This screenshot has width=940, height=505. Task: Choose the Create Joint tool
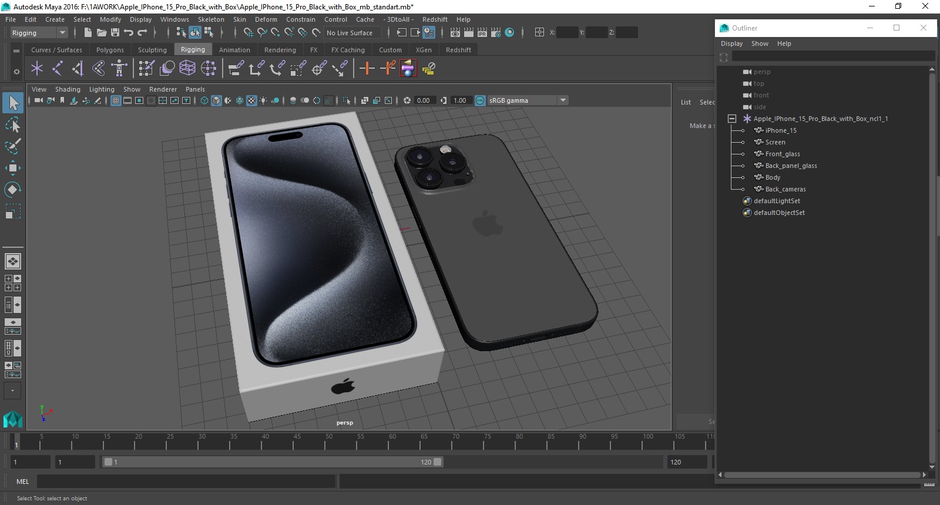click(x=58, y=69)
